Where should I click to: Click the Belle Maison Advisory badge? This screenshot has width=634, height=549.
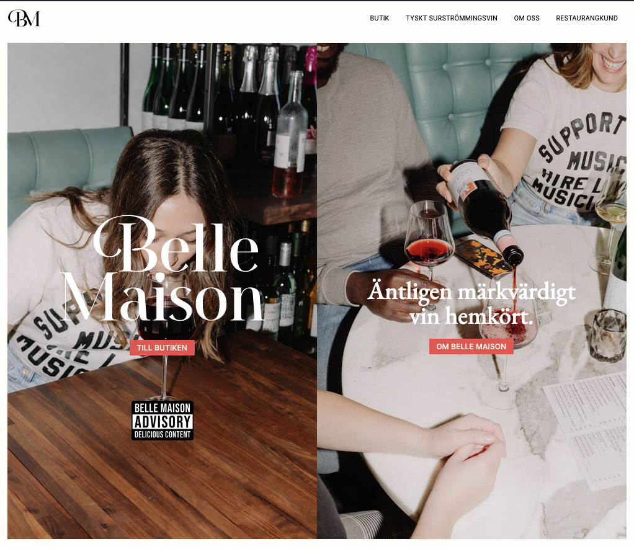[163, 421]
